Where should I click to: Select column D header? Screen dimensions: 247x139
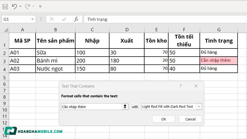click(x=127, y=29)
